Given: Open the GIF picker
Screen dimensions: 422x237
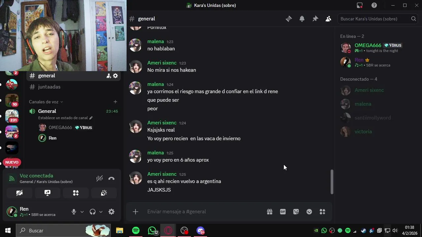Looking at the screenshot, I should tap(283, 212).
